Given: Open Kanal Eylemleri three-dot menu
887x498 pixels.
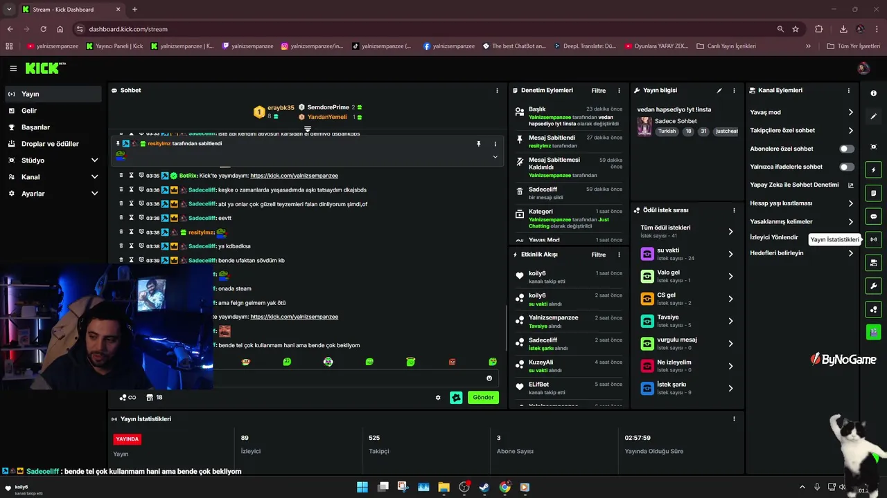Looking at the screenshot, I should pos(849,91).
